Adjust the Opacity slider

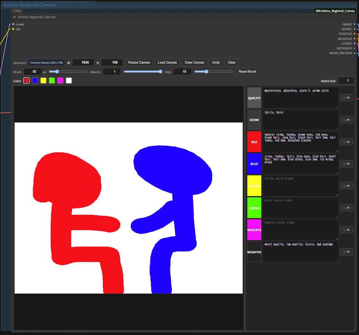(x=143, y=72)
